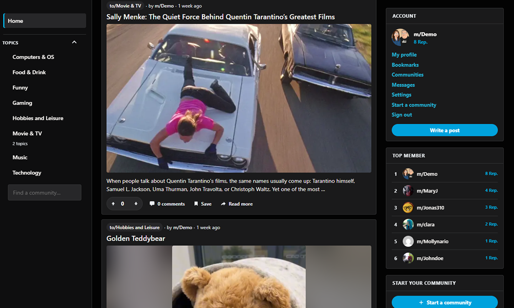Click m/Johndoe avatar
Screen dimensions: 514x308
pyautogui.click(x=408, y=258)
